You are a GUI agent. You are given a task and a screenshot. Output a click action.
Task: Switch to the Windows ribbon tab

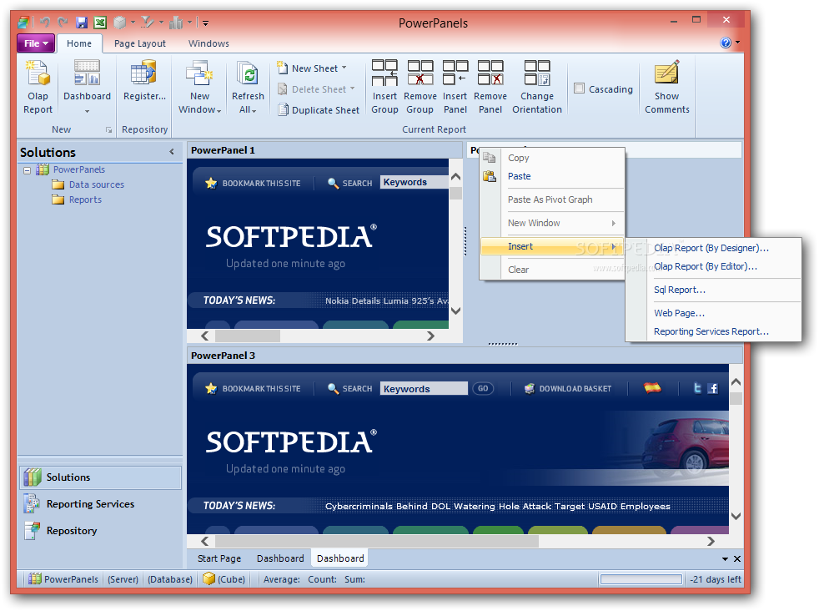[x=209, y=43]
